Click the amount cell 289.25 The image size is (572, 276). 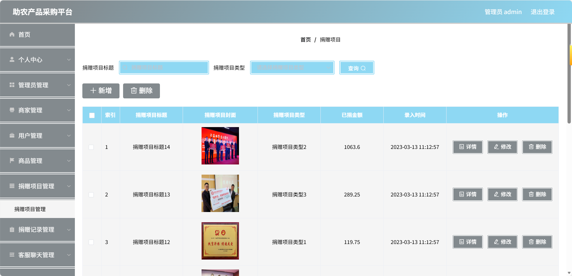pyautogui.click(x=352, y=195)
